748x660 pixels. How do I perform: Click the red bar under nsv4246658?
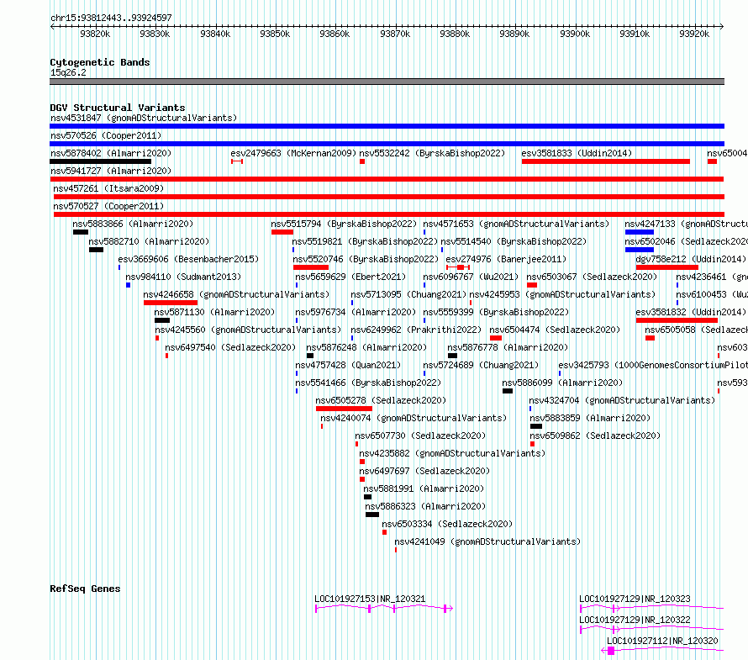tap(171, 303)
